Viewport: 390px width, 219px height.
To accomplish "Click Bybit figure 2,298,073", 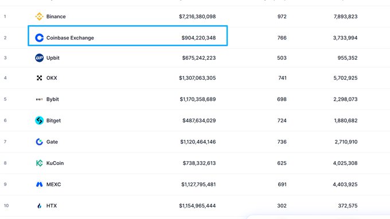I will pos(345,99).
